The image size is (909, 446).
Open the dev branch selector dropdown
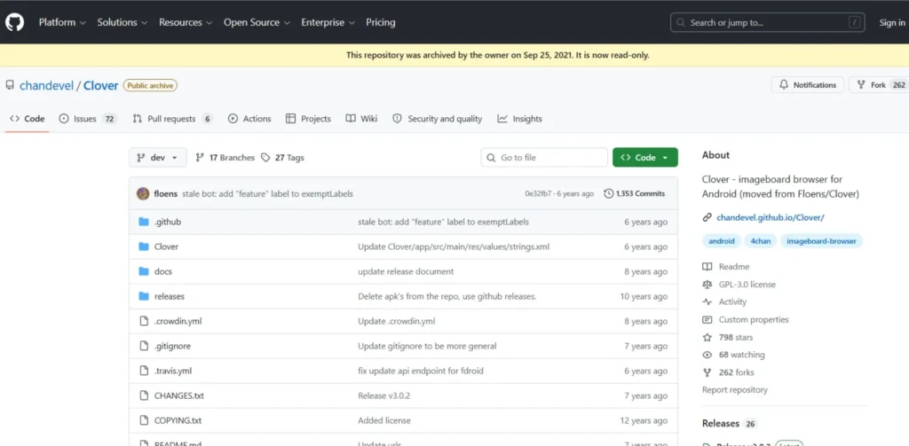tap(158, 158)
